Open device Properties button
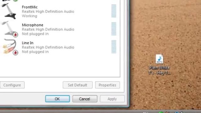 pyautogui.click(x=107, y=85)
